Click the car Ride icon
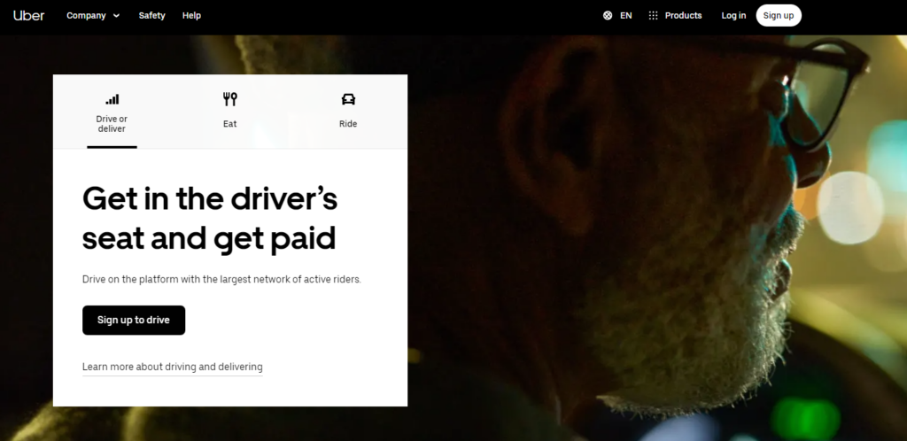This screenshot has width=907, height=441. pos(348,99)
